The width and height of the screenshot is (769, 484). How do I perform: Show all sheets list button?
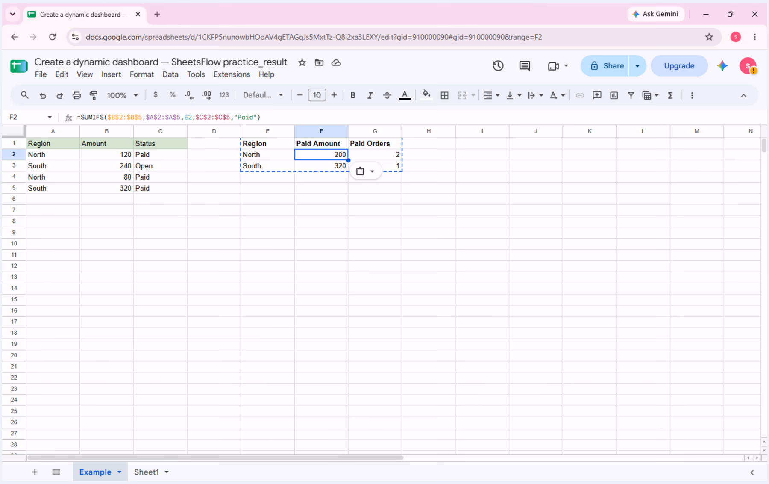point(56,472)
